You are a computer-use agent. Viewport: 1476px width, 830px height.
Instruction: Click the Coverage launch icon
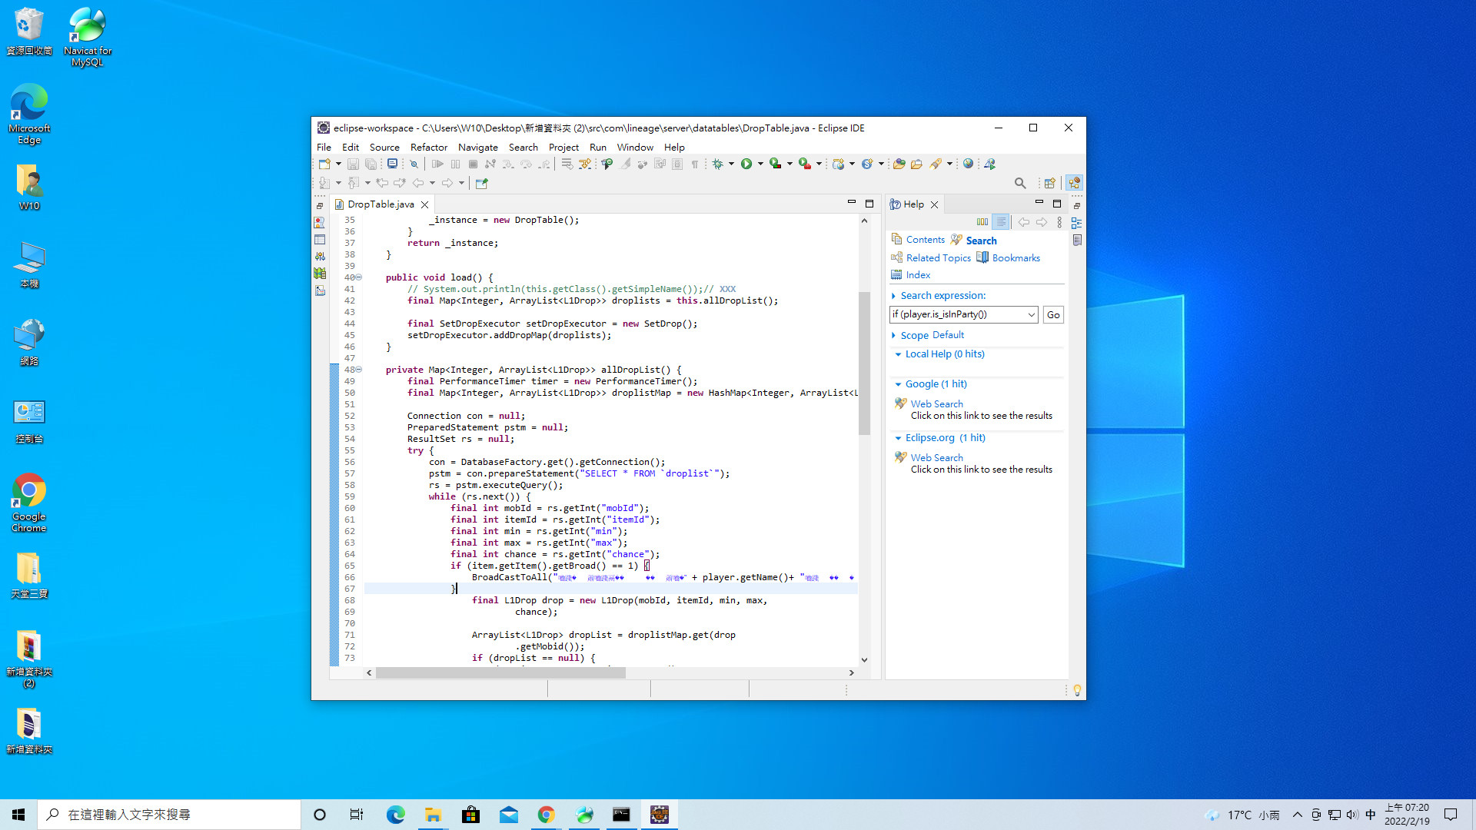(776, 164)
